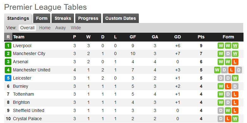Click Arsenal's orange L form badge
The height and width of the screenshot is (123, 247).
(x=235, y=62)
